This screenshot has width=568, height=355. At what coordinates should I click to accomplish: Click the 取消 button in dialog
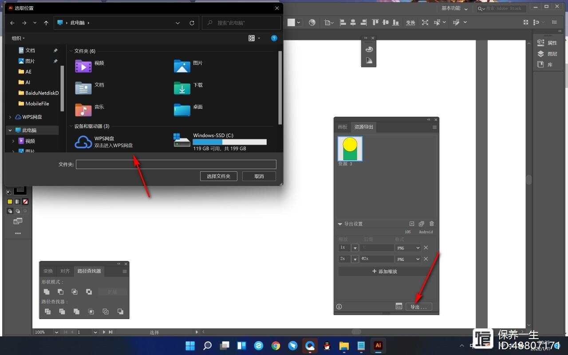(x=259, y=176)
